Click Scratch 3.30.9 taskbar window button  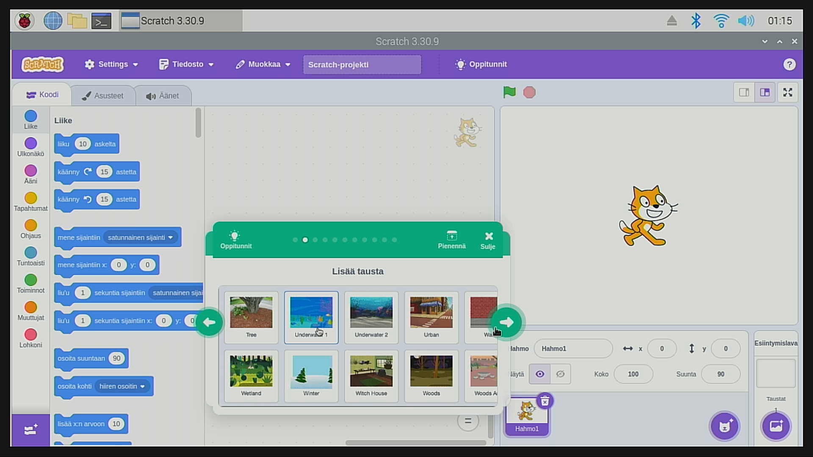click(x=181, y=21)
